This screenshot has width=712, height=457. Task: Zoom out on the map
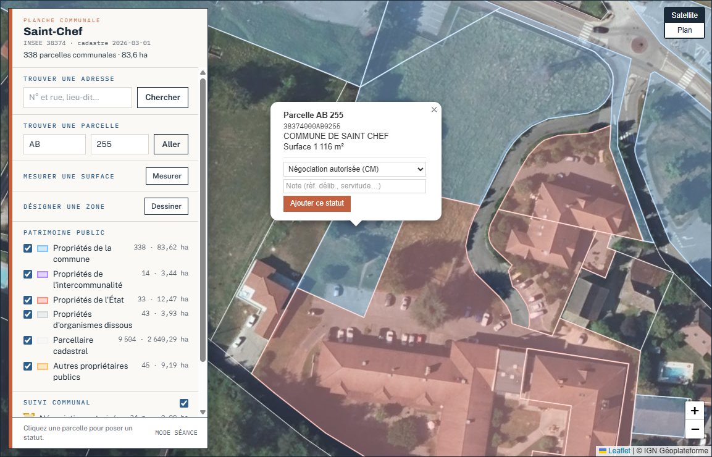(x=694, y=429)
